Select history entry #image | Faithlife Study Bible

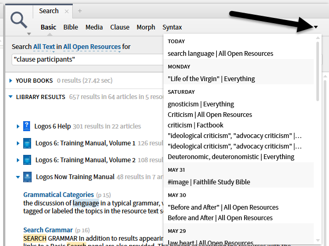(x=209, y=182)
